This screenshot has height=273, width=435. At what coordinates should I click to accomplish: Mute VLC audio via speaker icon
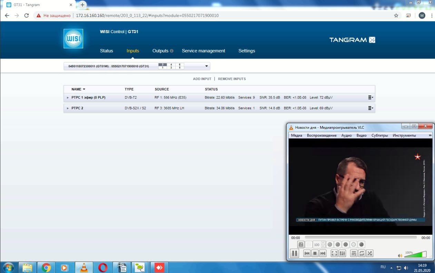pos(400,256)
